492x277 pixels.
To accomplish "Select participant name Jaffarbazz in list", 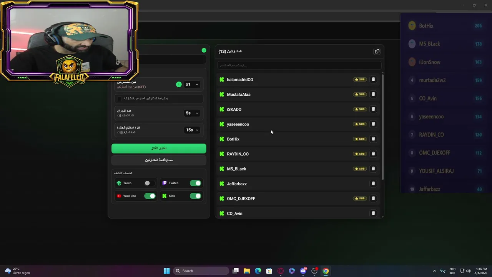I will pyautogui.click(x=237, y=184).
